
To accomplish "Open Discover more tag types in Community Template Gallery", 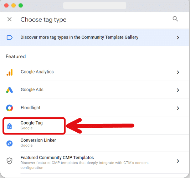I will [x=94, y=37].
